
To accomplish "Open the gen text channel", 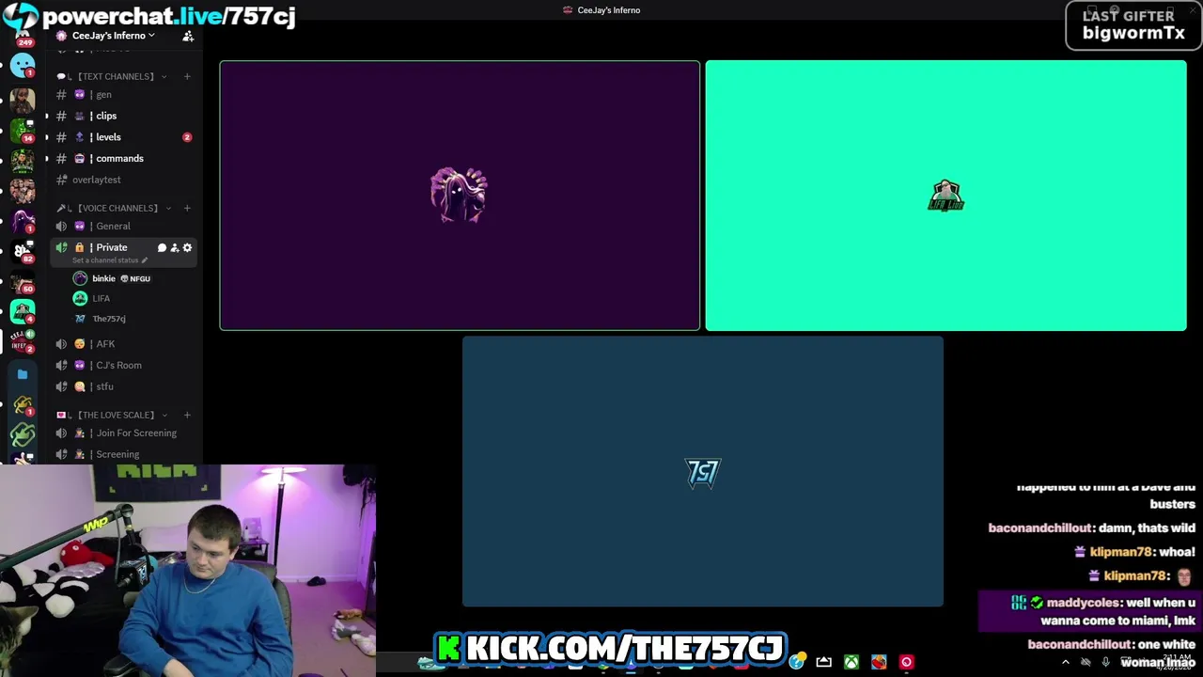I will (x=122, y=94).
